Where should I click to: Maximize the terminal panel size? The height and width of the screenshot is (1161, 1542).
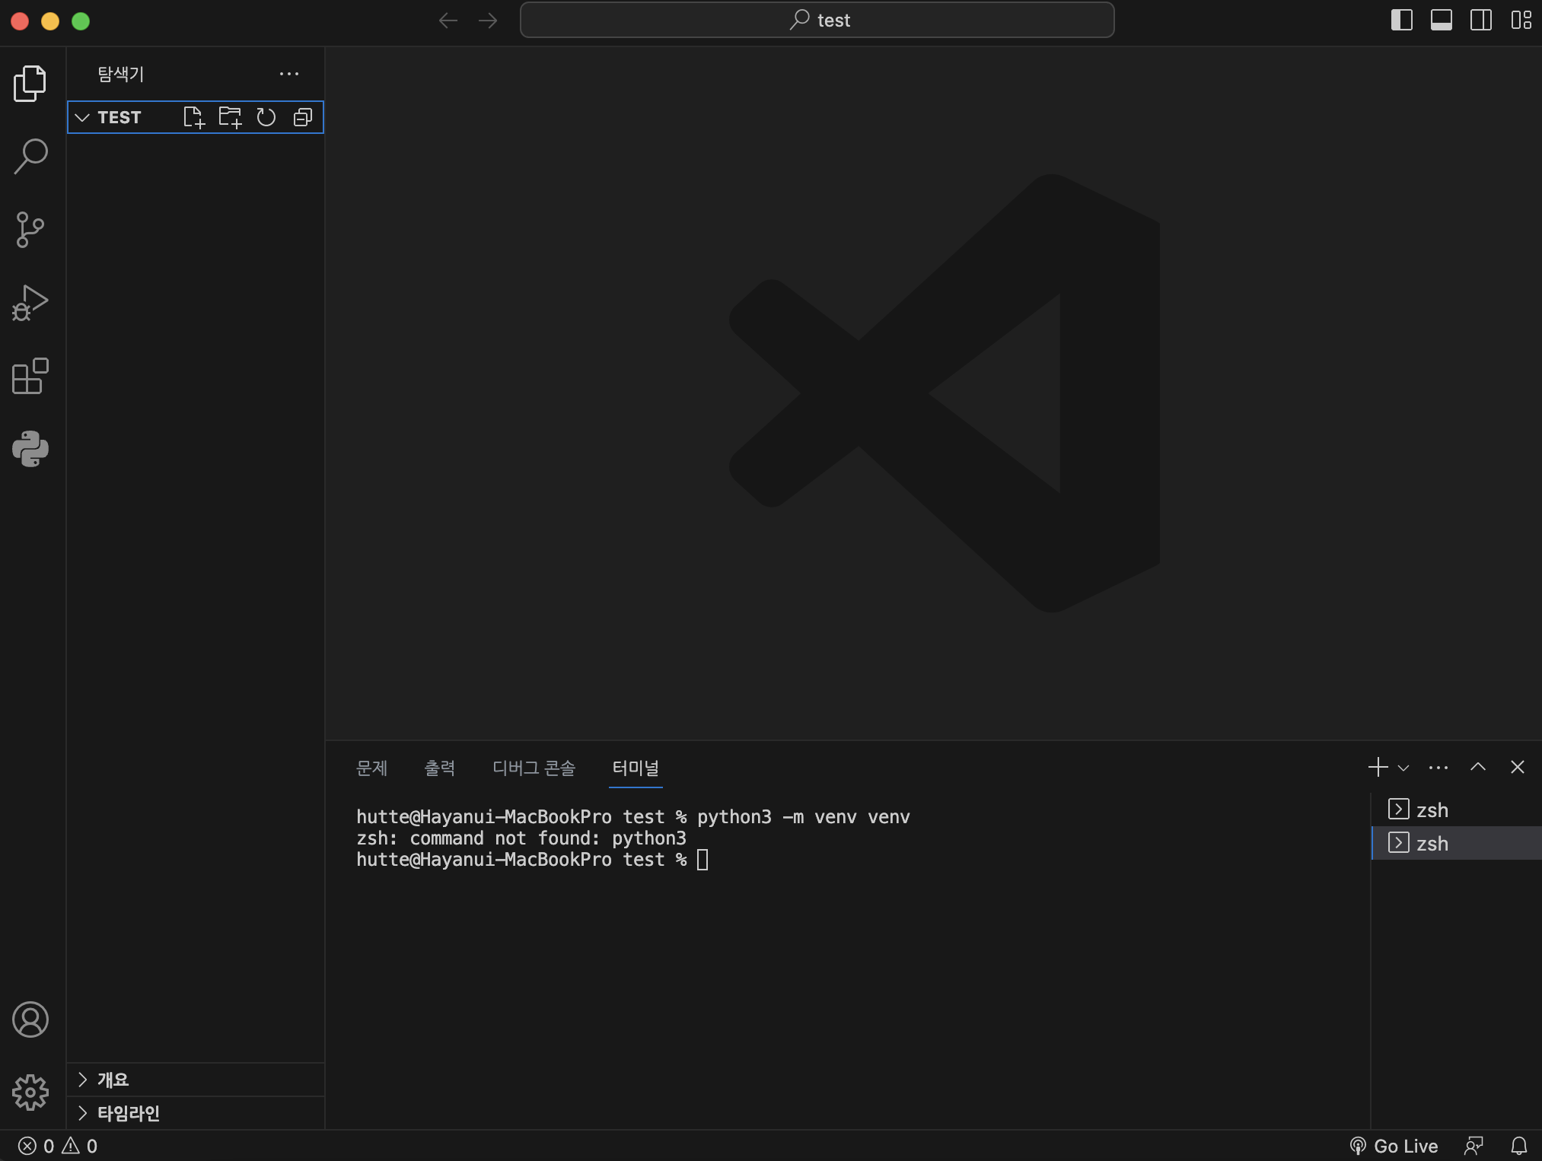[x=1478, y=767]
